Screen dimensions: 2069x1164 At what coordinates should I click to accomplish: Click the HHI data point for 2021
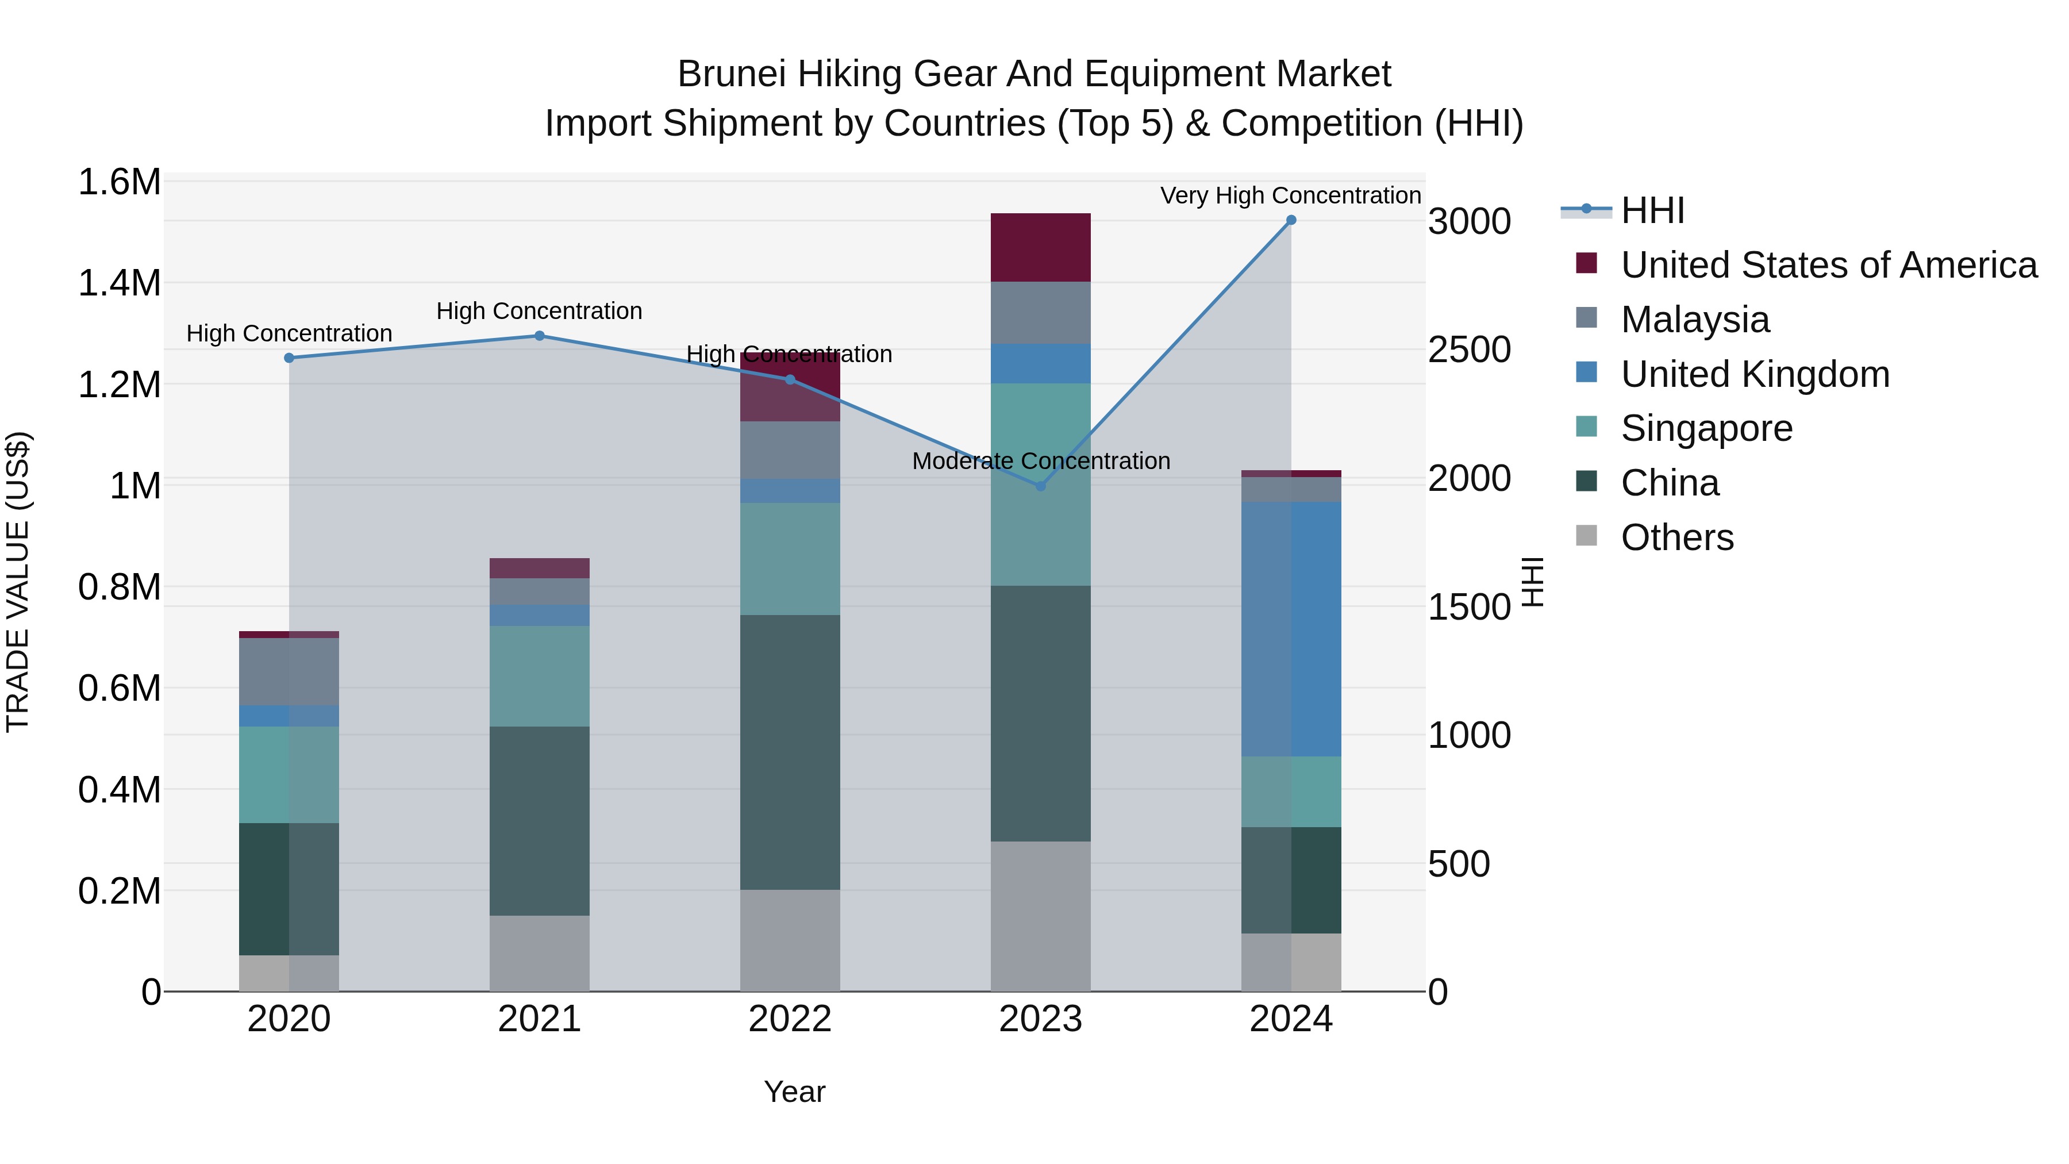540,336
